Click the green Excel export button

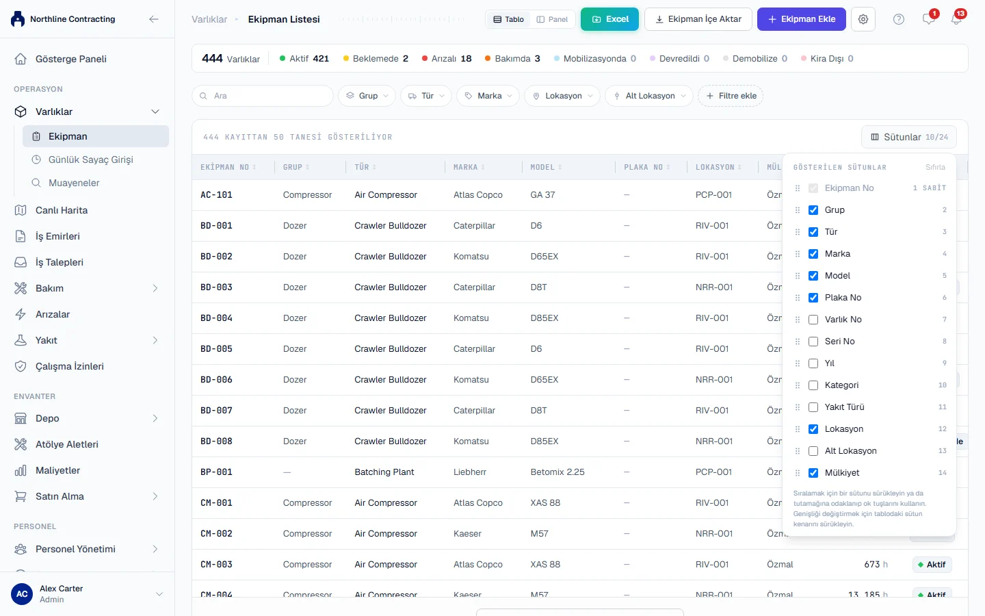pyautogui.click(x=609, y=19)
